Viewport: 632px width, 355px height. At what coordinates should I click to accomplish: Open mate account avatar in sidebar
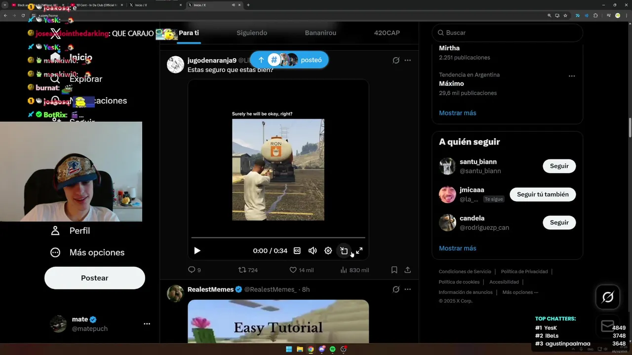pos(58,324)
